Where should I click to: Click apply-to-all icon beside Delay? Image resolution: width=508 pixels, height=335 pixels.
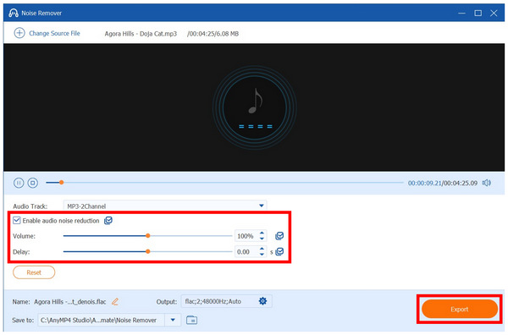pyautogui.click(x=279, y=251)
